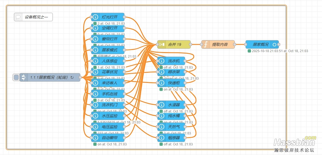Click the join icon on 合并 19 node
The image size is (322, 155).
coord(162,44)
